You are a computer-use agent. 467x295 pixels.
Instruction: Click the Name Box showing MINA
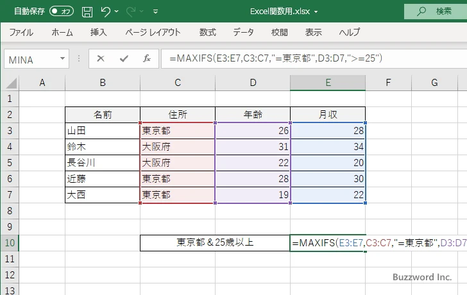pyautogui.click(x=33, y=59)
